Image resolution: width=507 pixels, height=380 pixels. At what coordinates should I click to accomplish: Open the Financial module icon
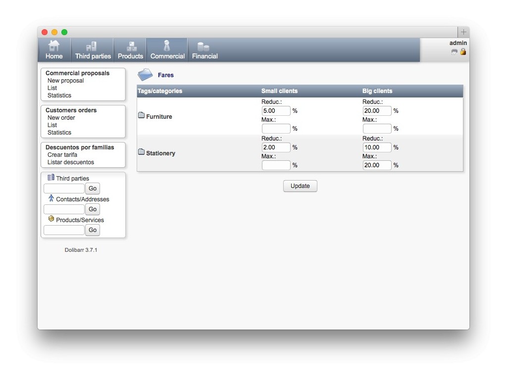pyautogui.click(x=203, y=47)
